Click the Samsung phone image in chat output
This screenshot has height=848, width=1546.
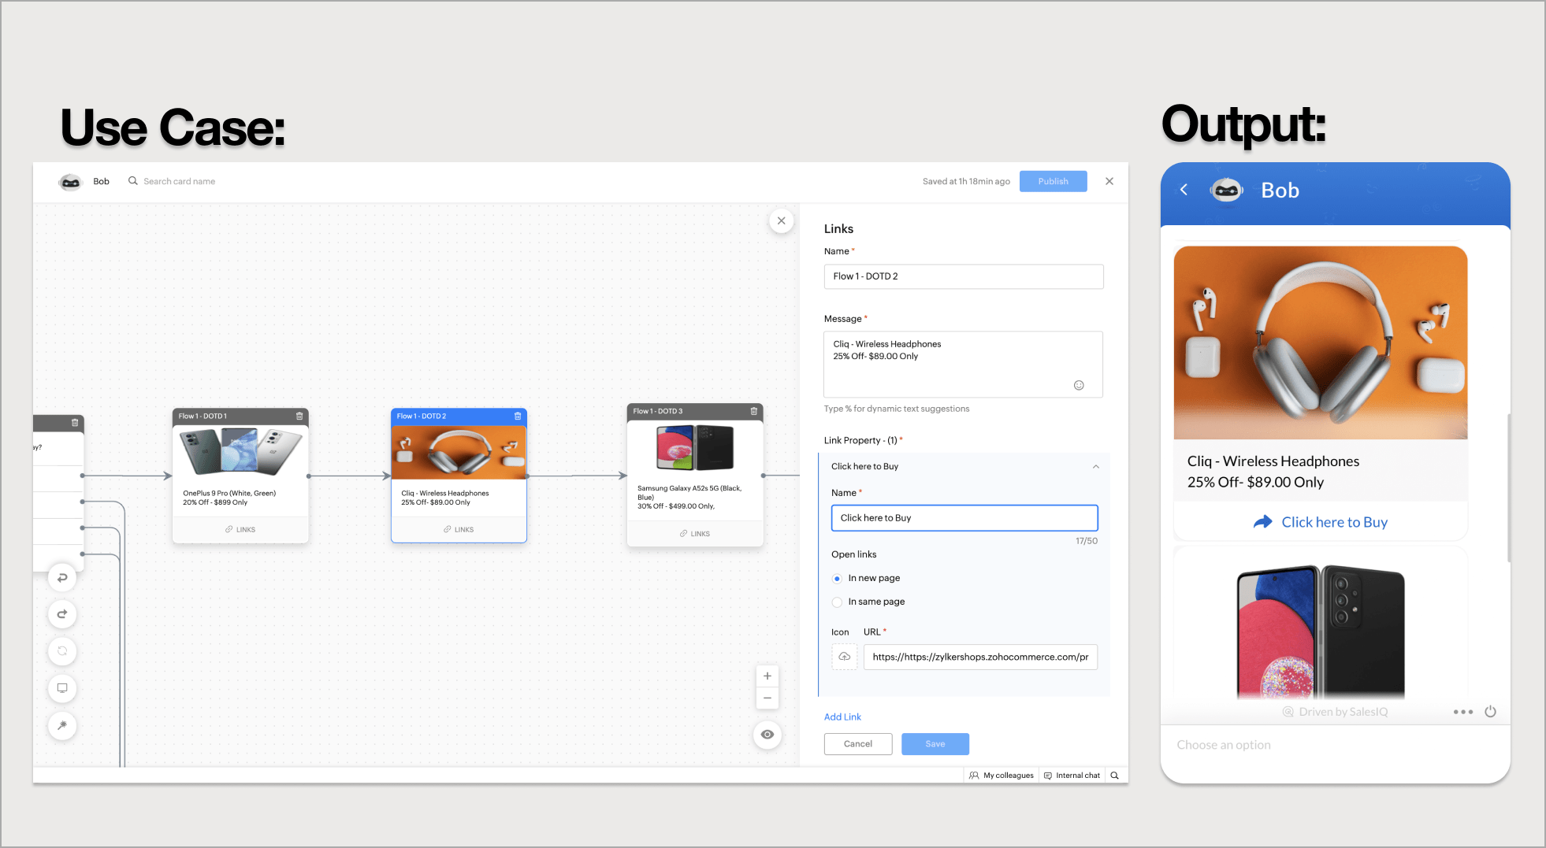1321,631
